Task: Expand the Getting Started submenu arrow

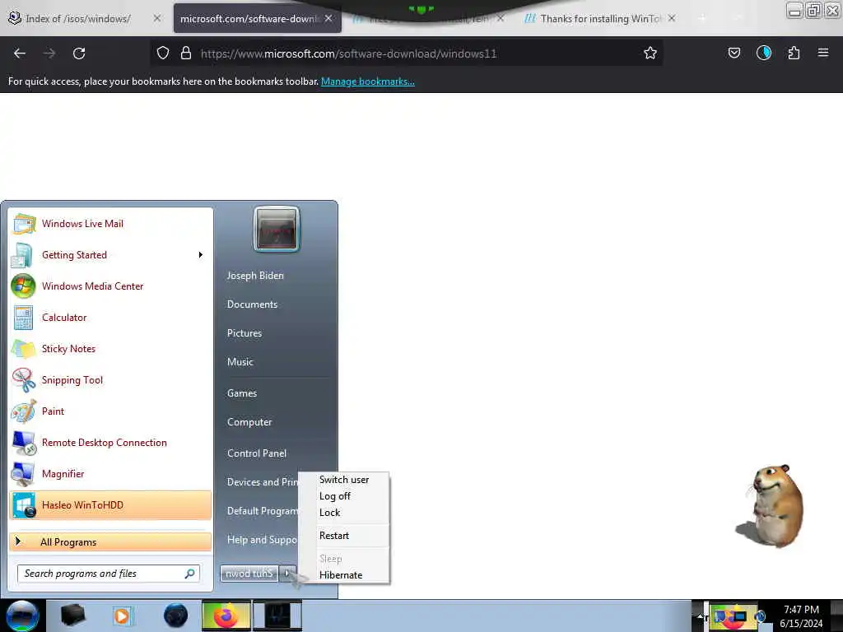Action: (201, 255)
